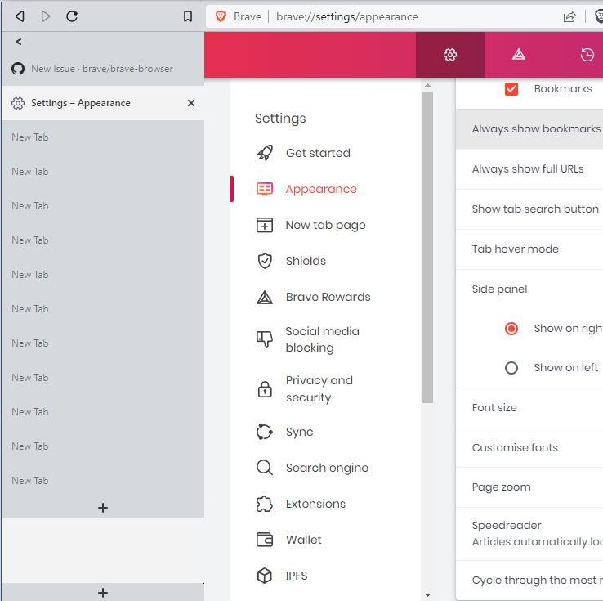Click the wallet icon beside Wallet
The width and height of the screenshot is (603, 601).
[x=265, y=540]
